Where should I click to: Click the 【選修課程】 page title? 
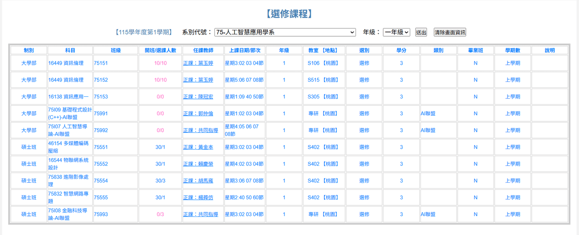click(289, 14)
